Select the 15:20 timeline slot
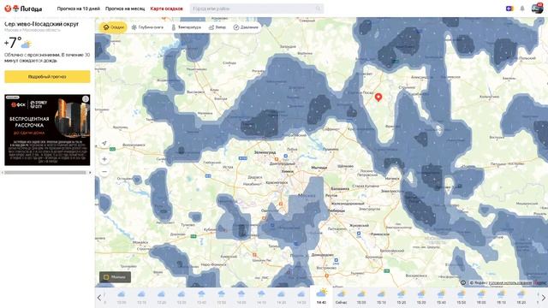Viewport: 548px width, 308px height. (402, 297)
